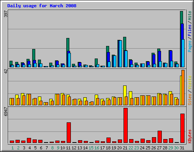Click the 397 hits scale value
Image resolution: width=194 pixels, height=152 pixels.
[x=6, y=14]
